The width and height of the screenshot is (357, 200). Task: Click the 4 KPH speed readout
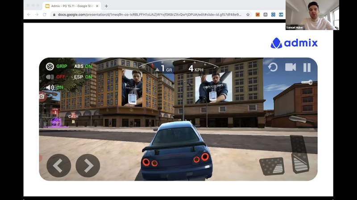point(196,68)
